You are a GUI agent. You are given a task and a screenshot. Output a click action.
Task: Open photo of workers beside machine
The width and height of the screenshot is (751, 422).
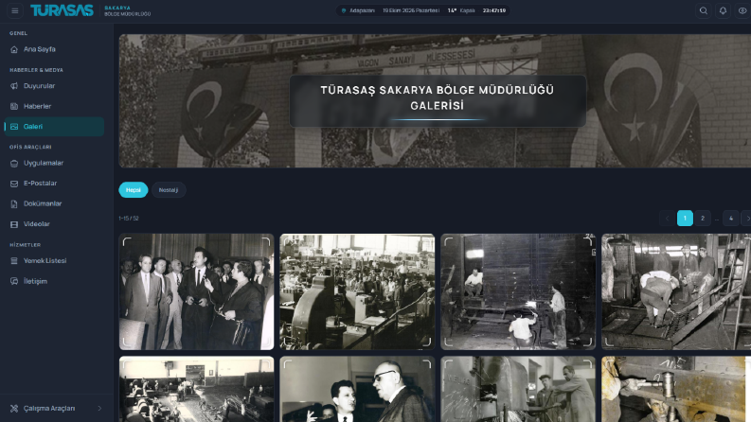(518, 389)
